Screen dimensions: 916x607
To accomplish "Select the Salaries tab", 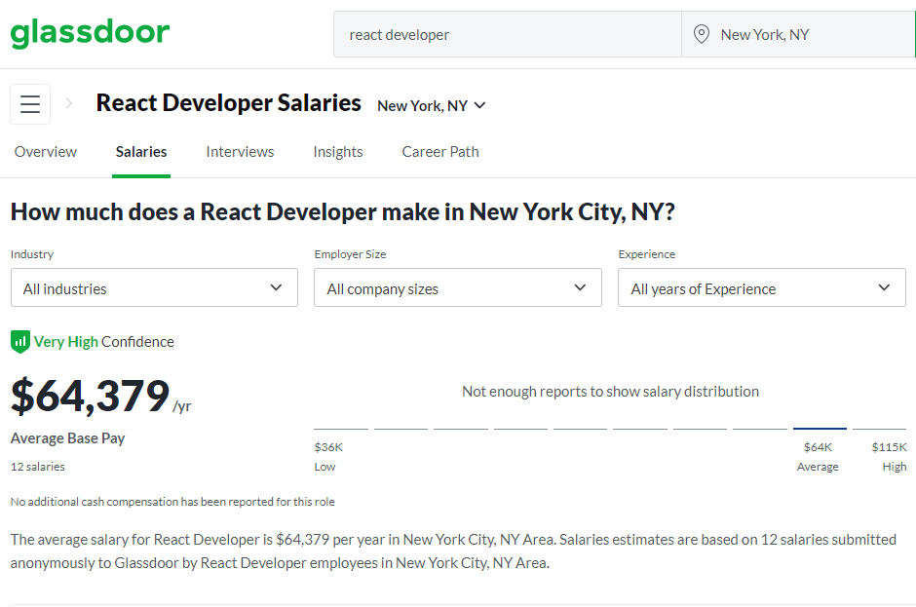I will pyautogui.click(x=141, y=152).
